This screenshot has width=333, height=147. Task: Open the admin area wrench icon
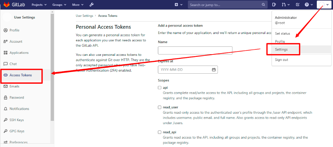pos(91,5)
